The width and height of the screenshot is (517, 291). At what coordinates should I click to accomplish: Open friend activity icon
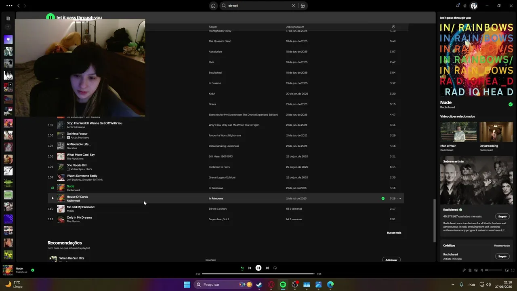coord(465,6)
